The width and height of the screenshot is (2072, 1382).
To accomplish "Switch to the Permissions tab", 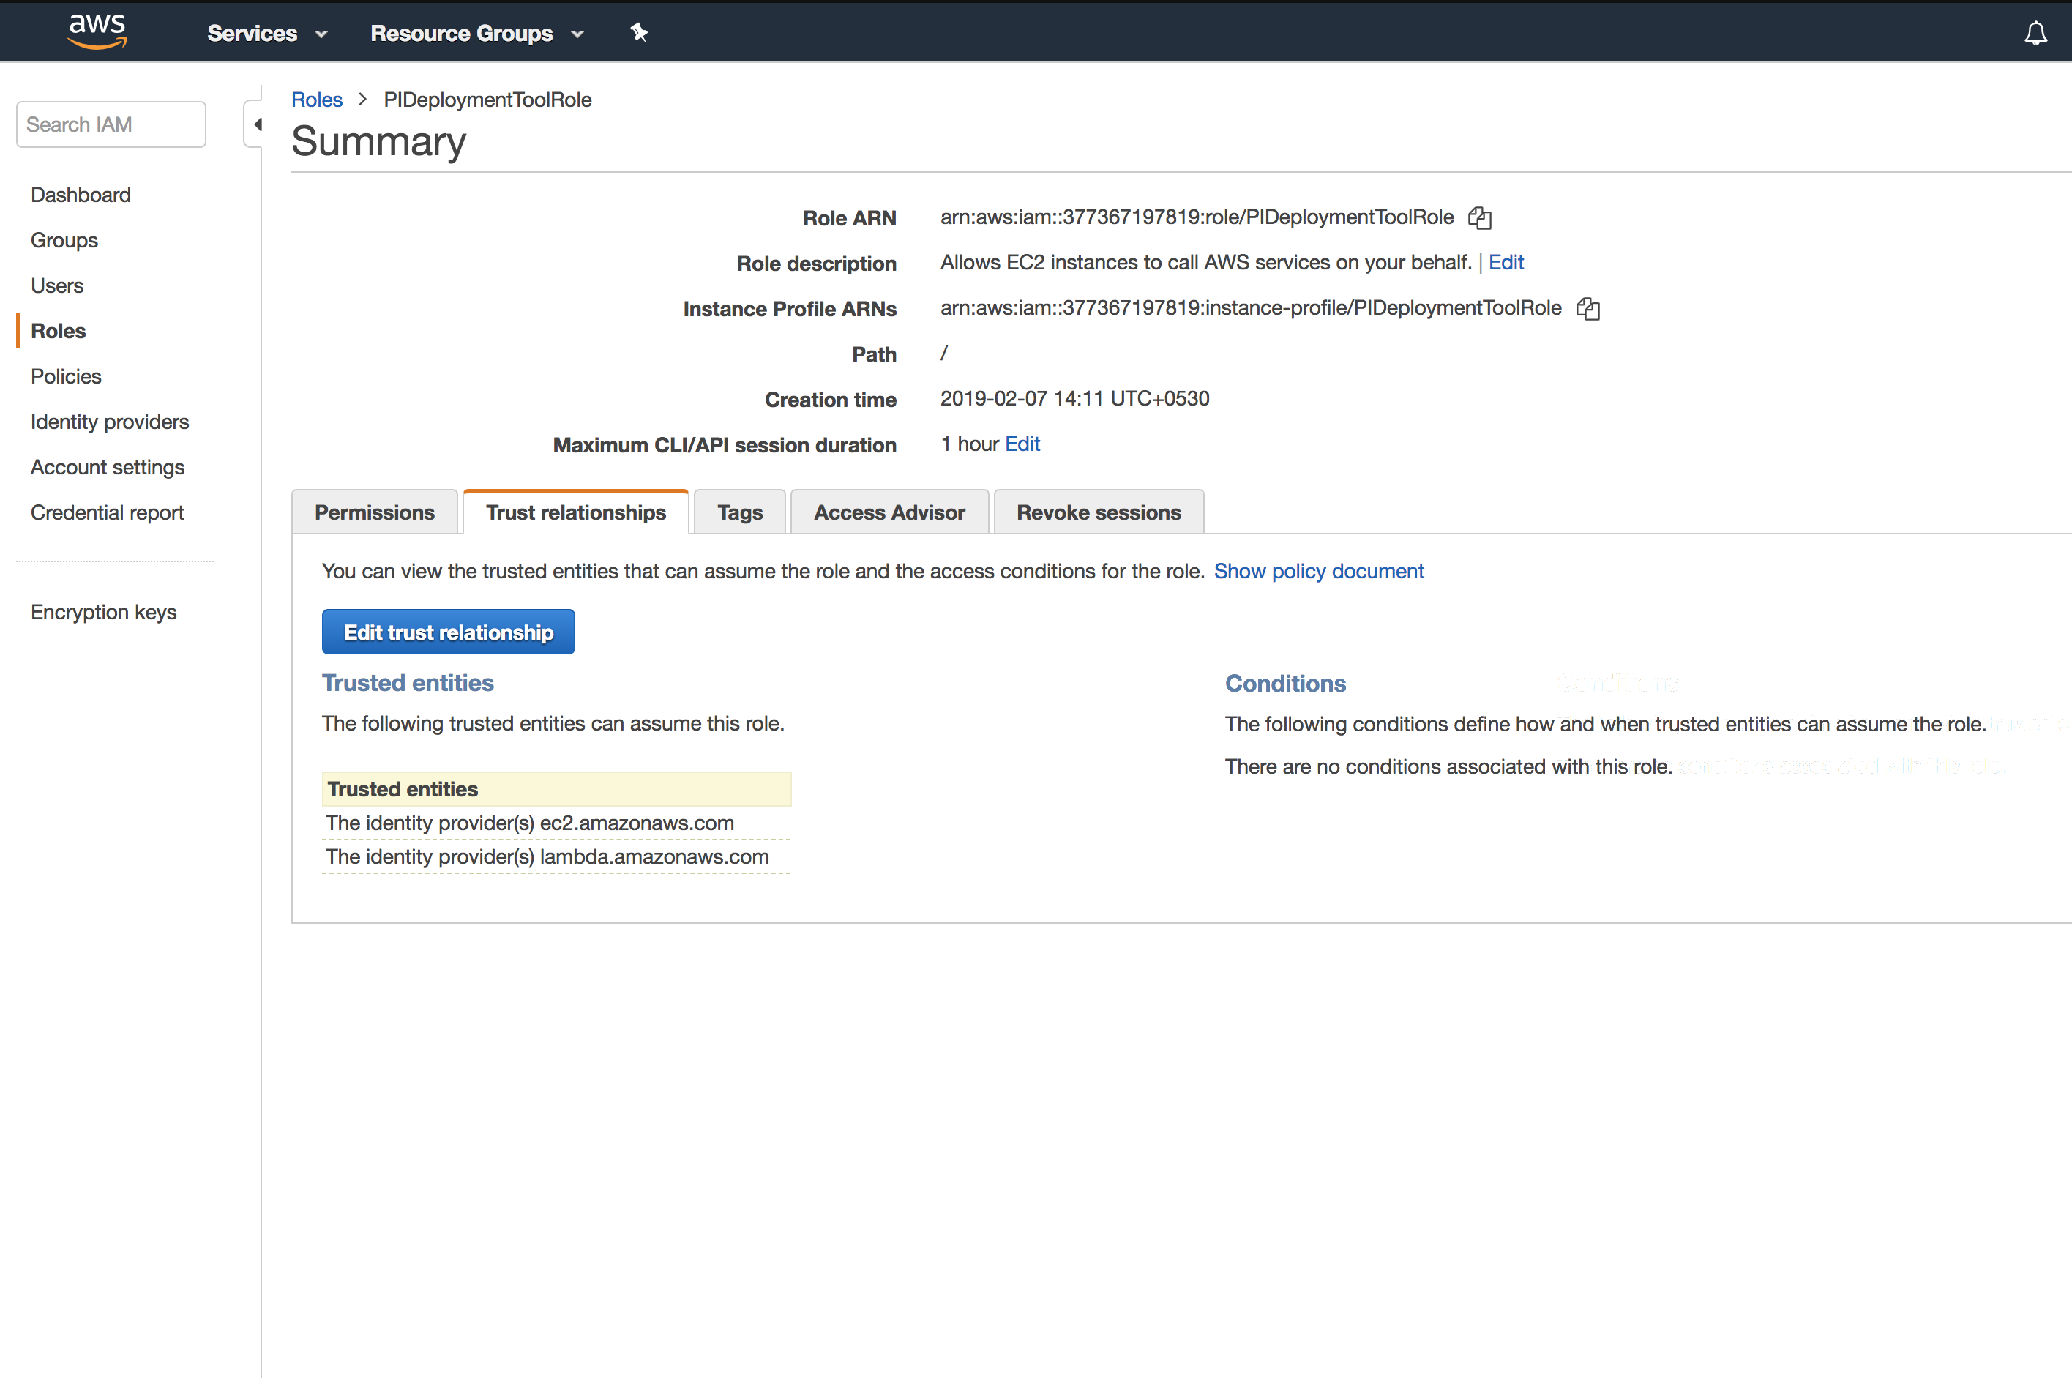I will [375, 512].
